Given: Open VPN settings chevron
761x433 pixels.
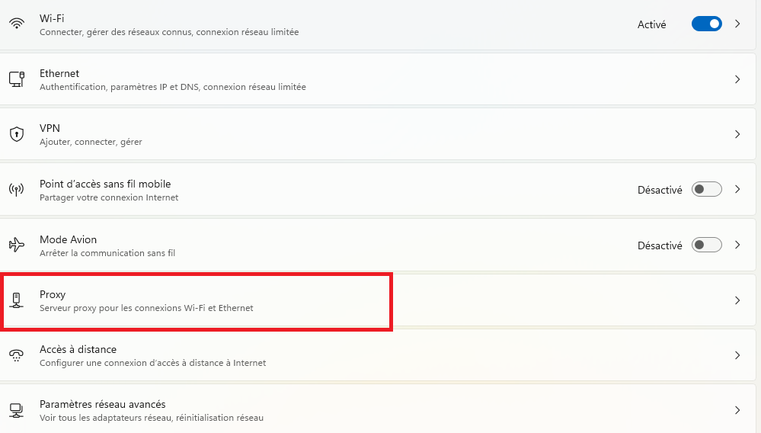Looking at the screenshot, I should coord(737,134).
